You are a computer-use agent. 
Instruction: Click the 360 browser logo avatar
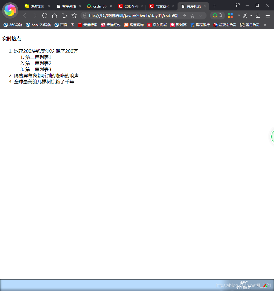pyautogui.click(x=10, y=10)
